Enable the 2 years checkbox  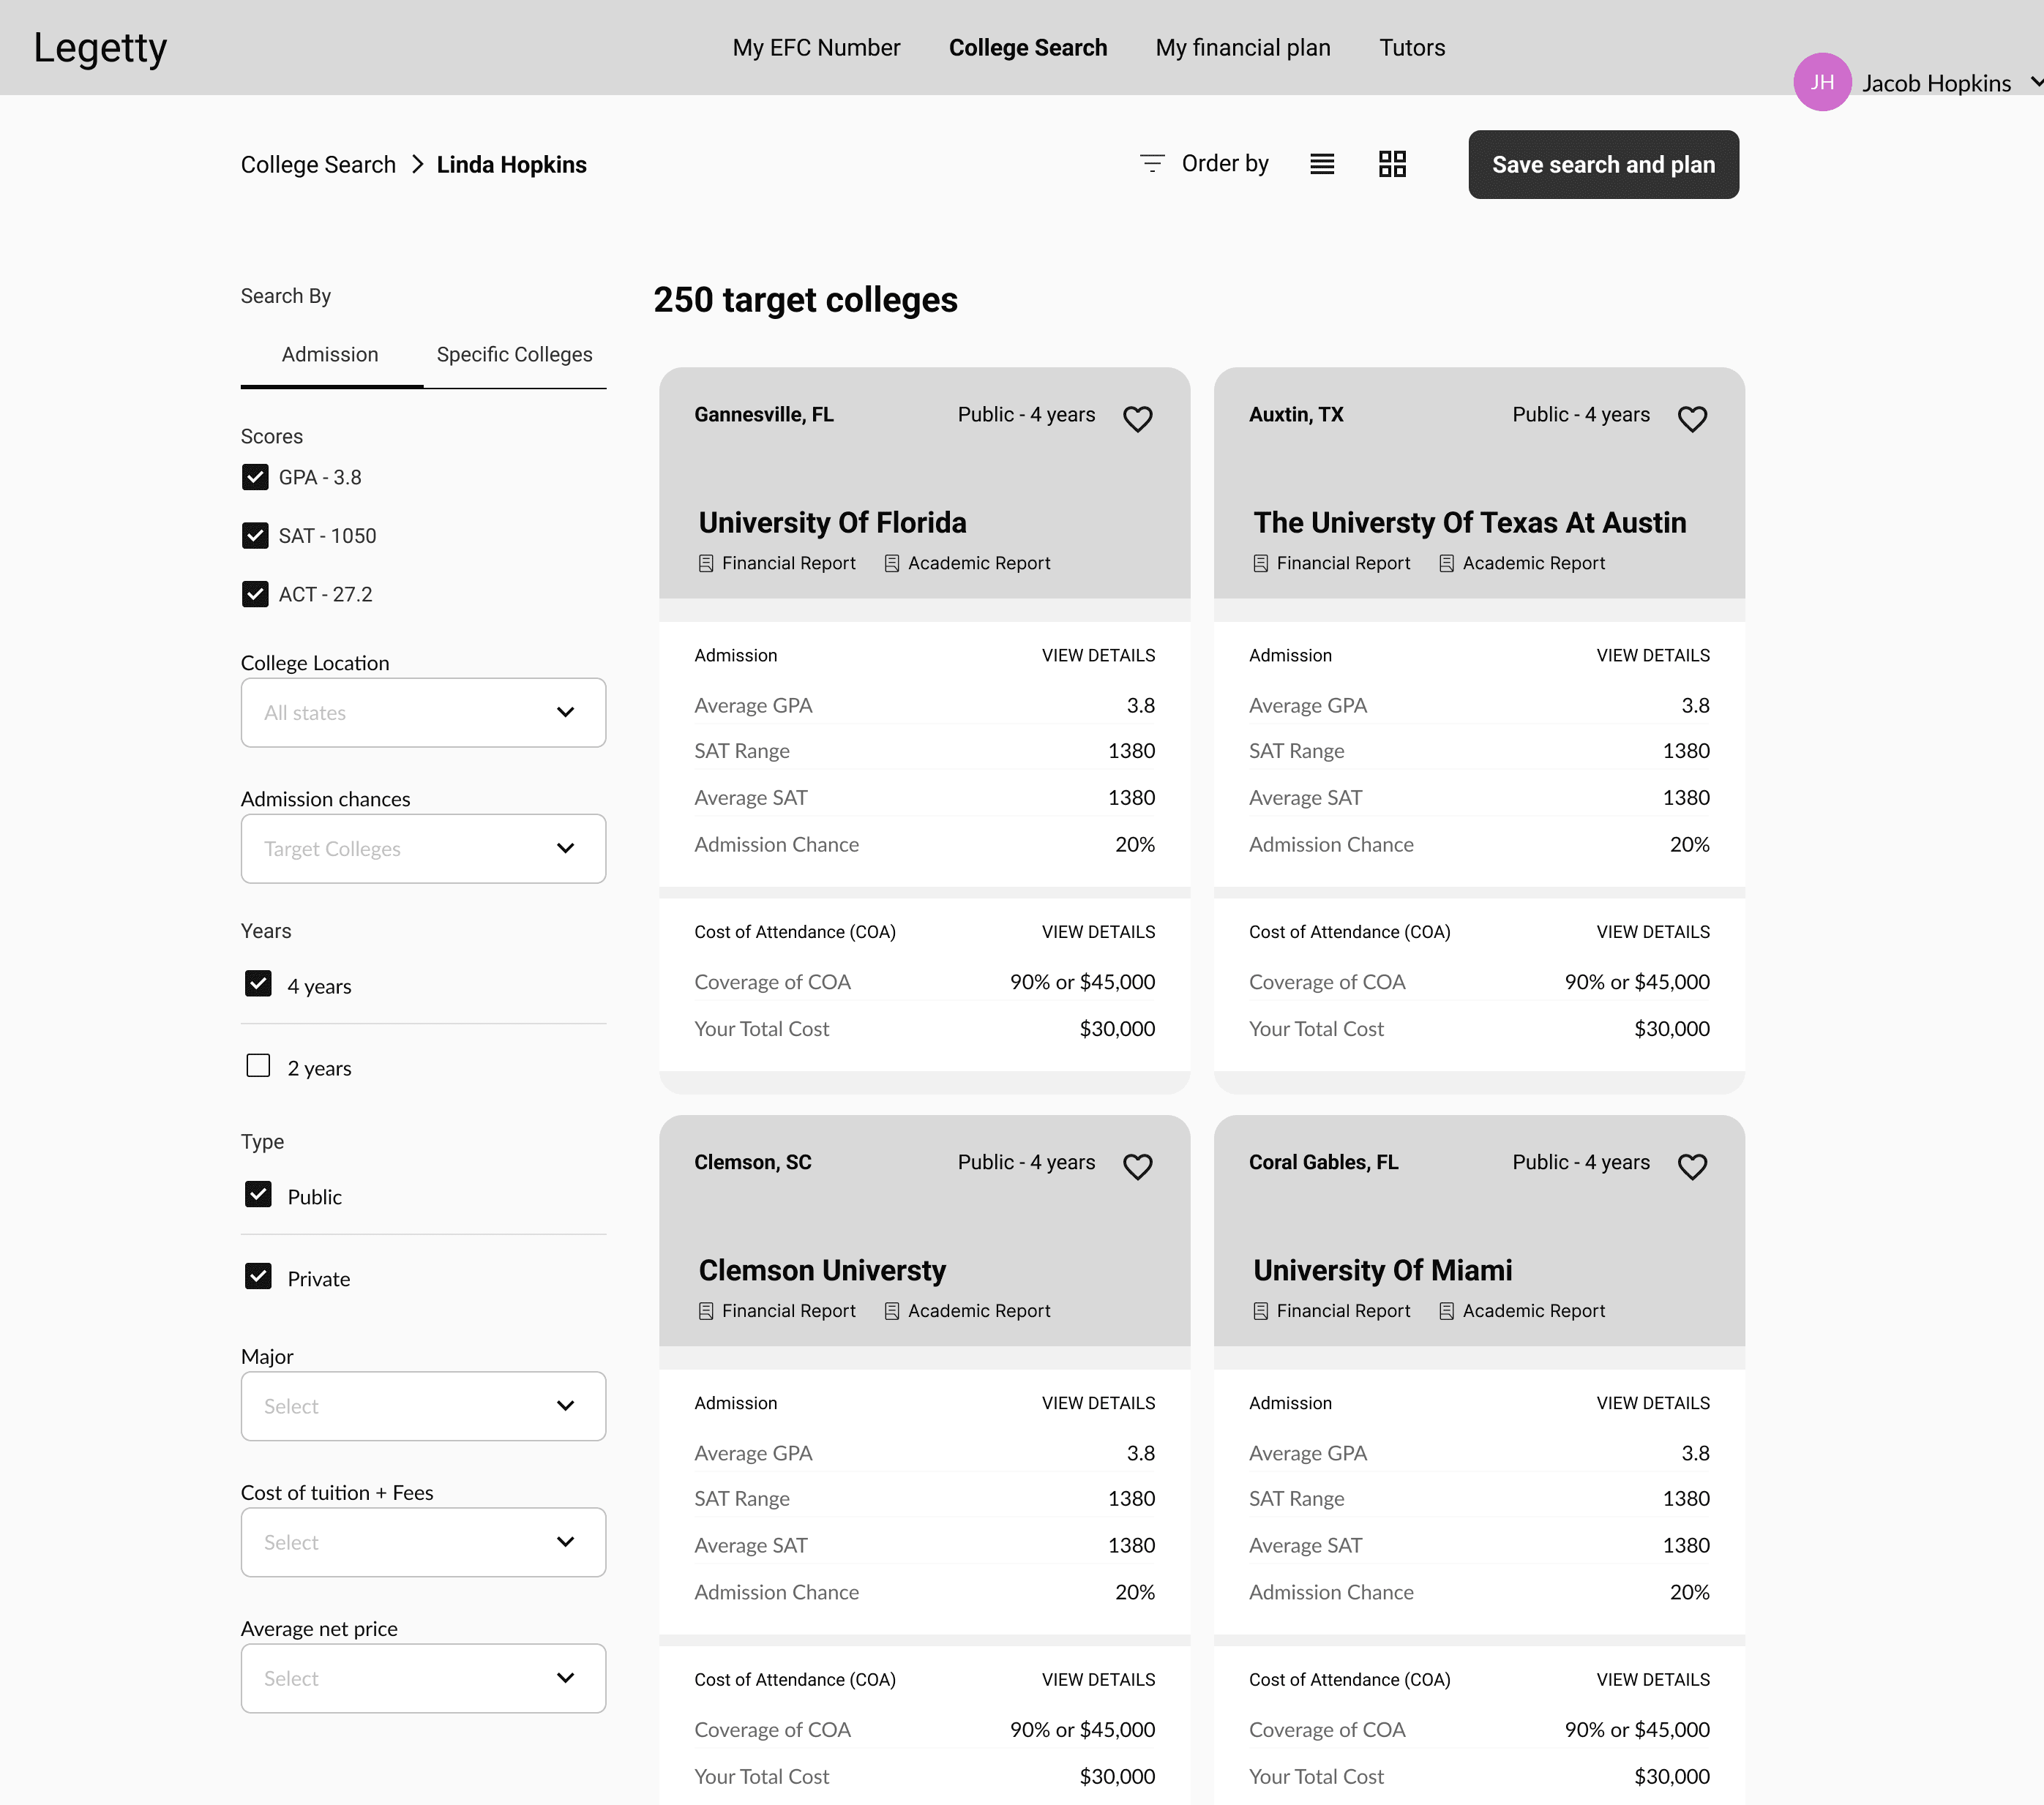(x=258, y=1066)
